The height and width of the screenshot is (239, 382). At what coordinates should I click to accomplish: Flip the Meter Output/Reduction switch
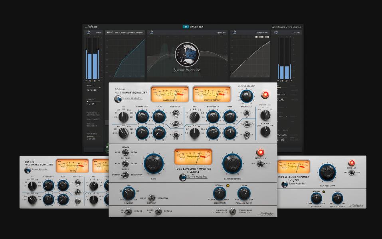(126, 175)
